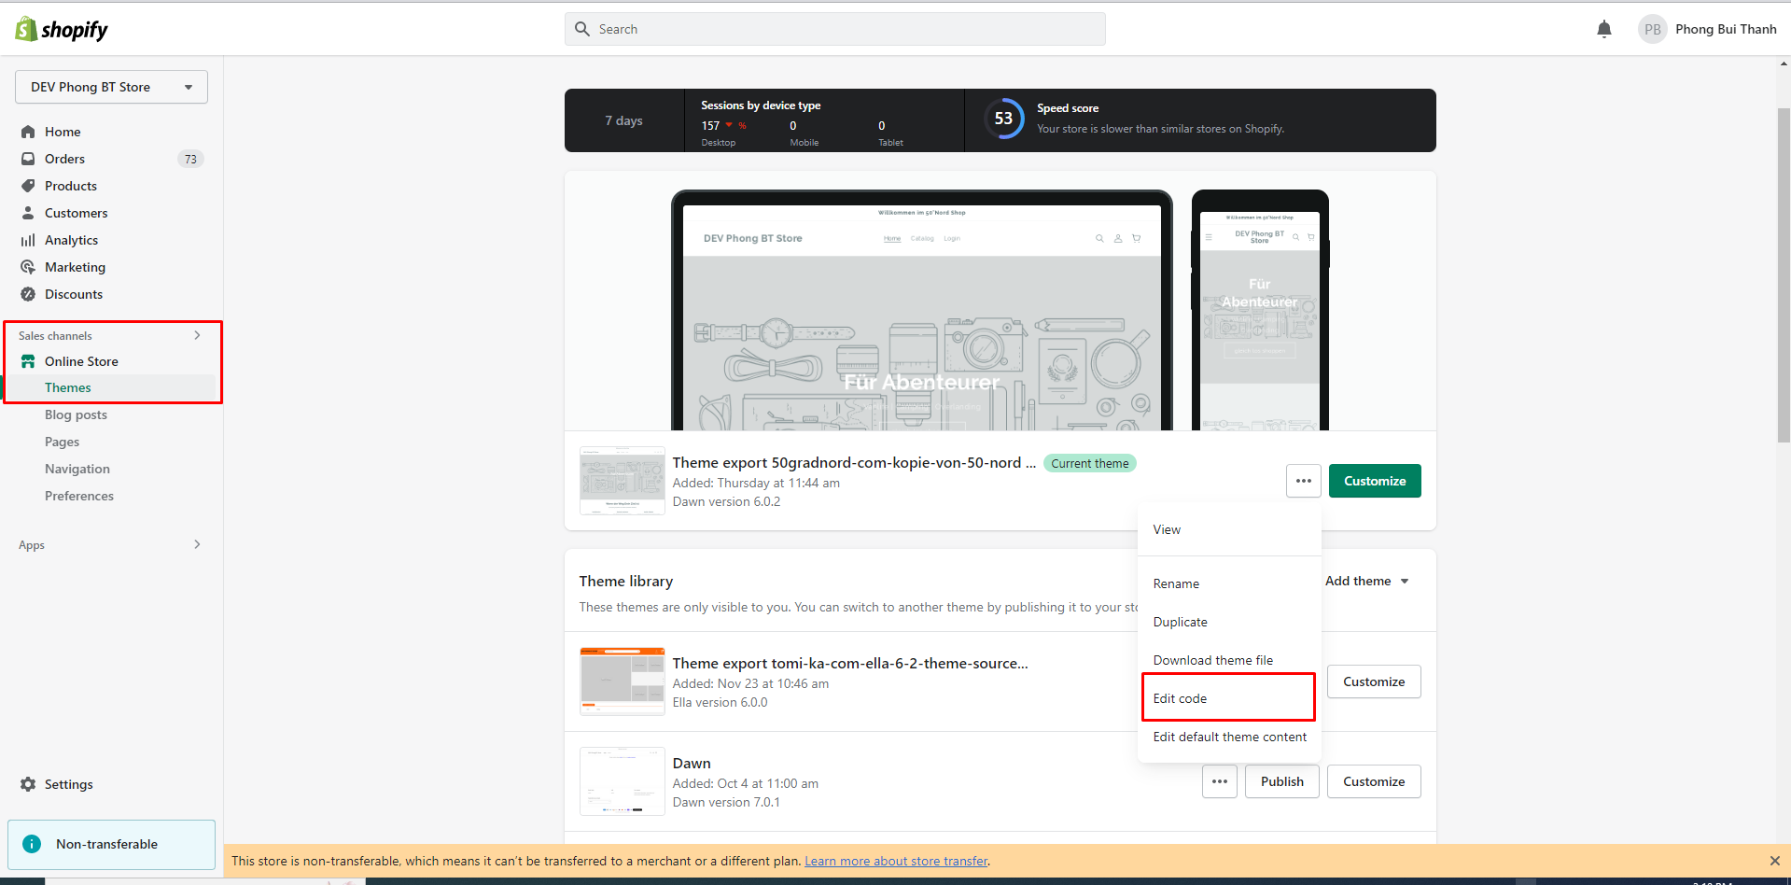Click the desktop theme preview image
This screenshot has width=1791, height=885.
[922, 310]
